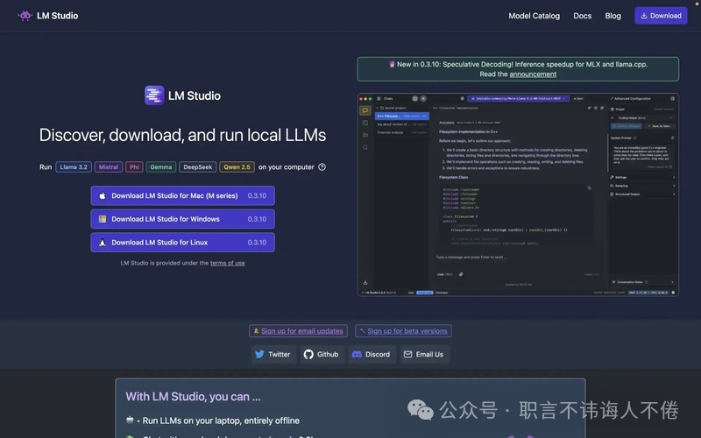The height and width of the screenshot is (438, 701).
Task: Click the download arrow icon in header button
Action: click(x=644, y=16)
